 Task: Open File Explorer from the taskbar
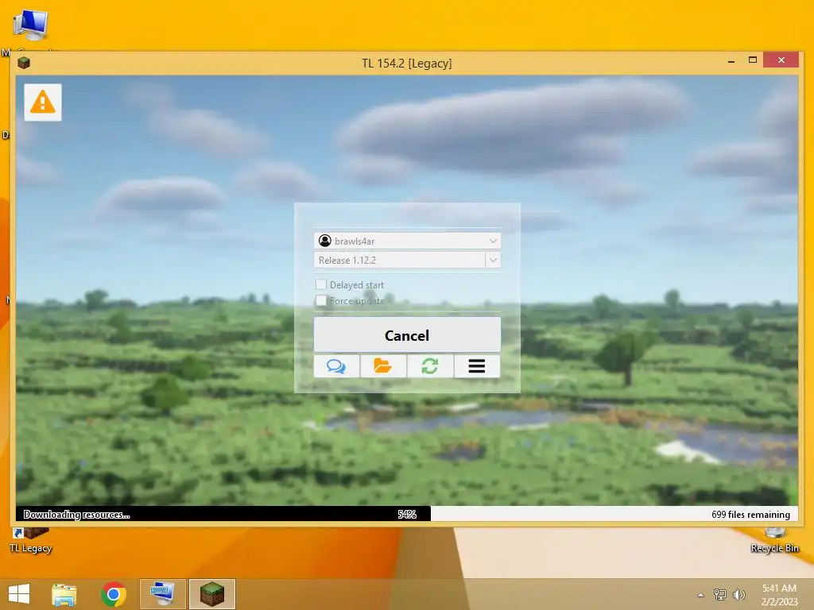tap(64, 594)
